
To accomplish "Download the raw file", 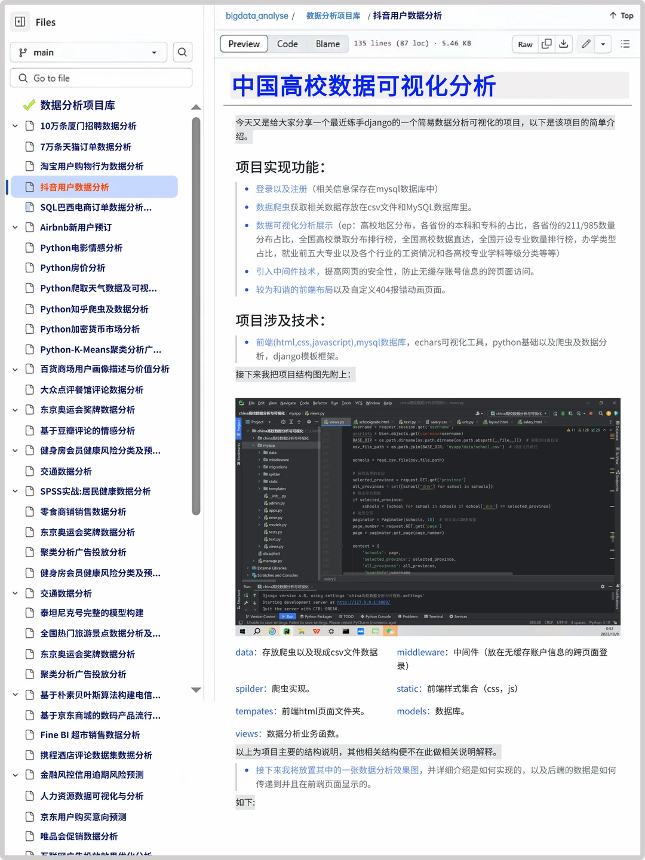I will (x=563, y=44).
